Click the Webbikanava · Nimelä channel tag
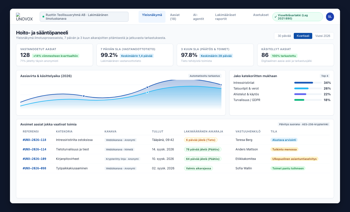Viewport: 350px width, 212px height. (119, 149)
